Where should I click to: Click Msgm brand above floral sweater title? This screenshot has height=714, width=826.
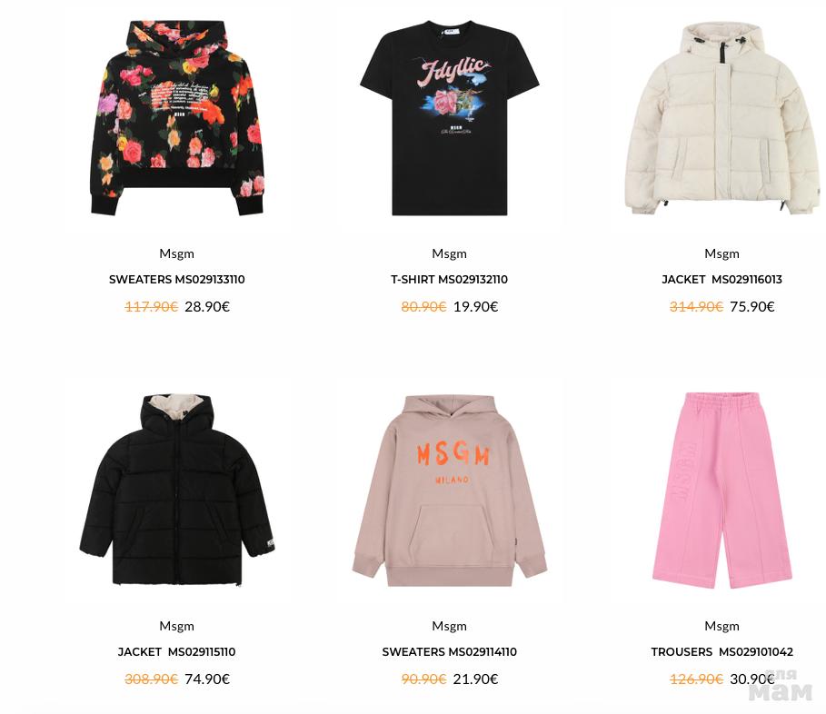177,253
